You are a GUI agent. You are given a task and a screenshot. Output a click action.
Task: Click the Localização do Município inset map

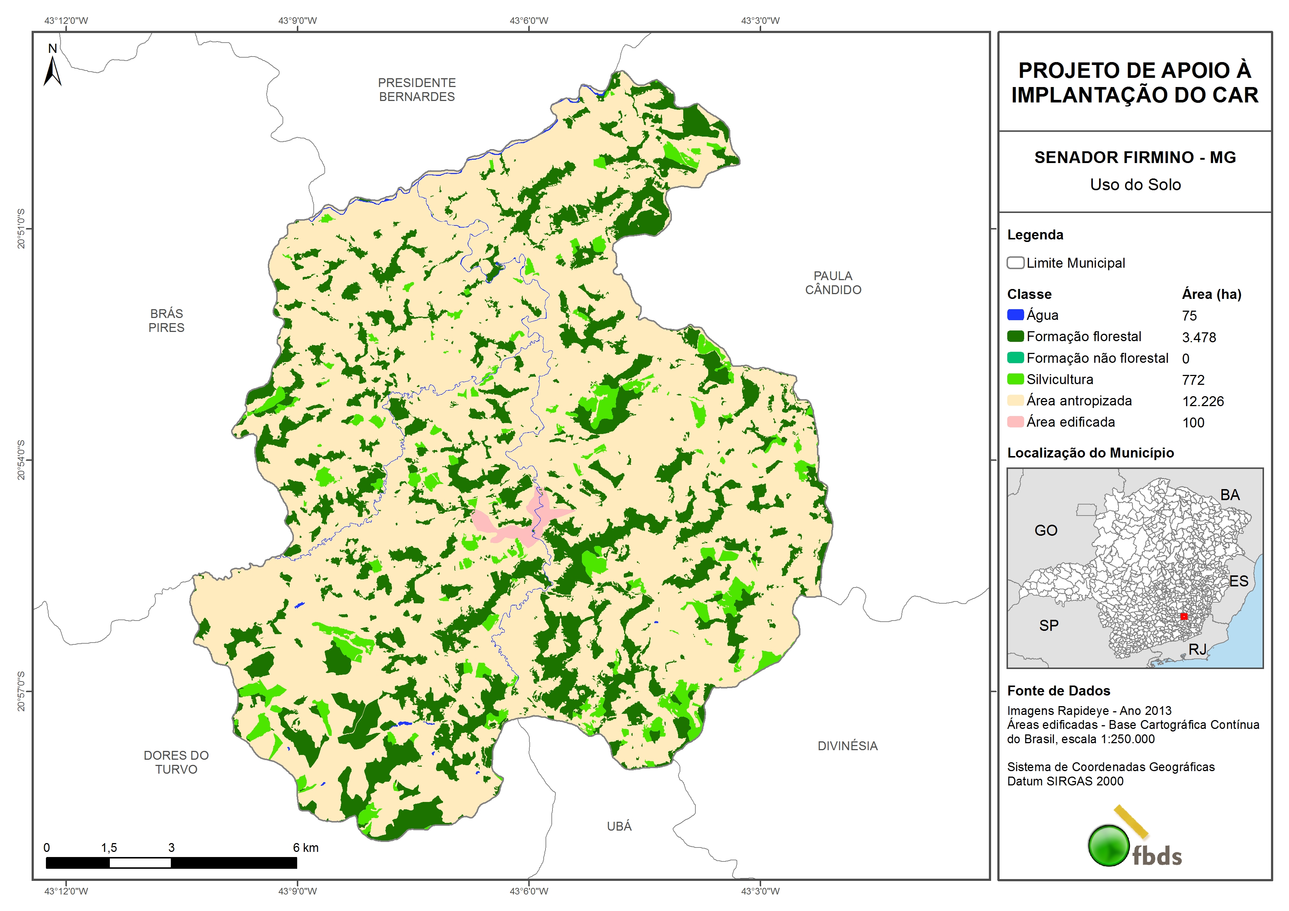(x=1135, y=567)
